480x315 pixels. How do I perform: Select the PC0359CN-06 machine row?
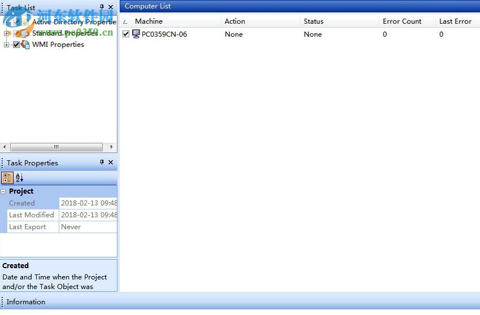(300, 34)
